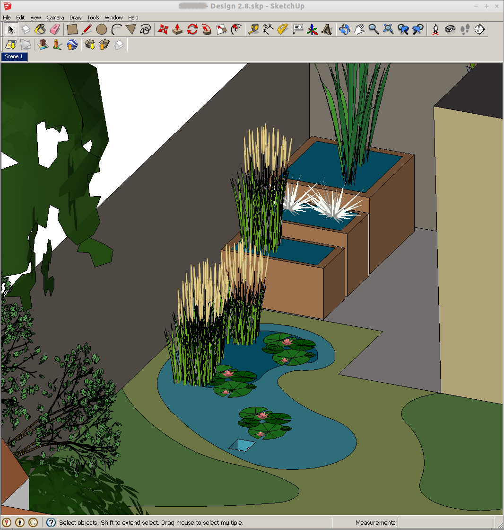Select the Rectangle drawing tool
The image size is (504, 530).
[x=72, y=29]
